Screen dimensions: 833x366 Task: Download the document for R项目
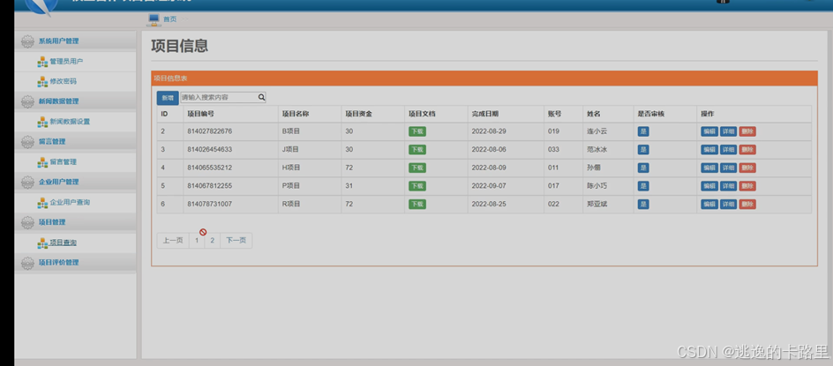pos(417,204)
